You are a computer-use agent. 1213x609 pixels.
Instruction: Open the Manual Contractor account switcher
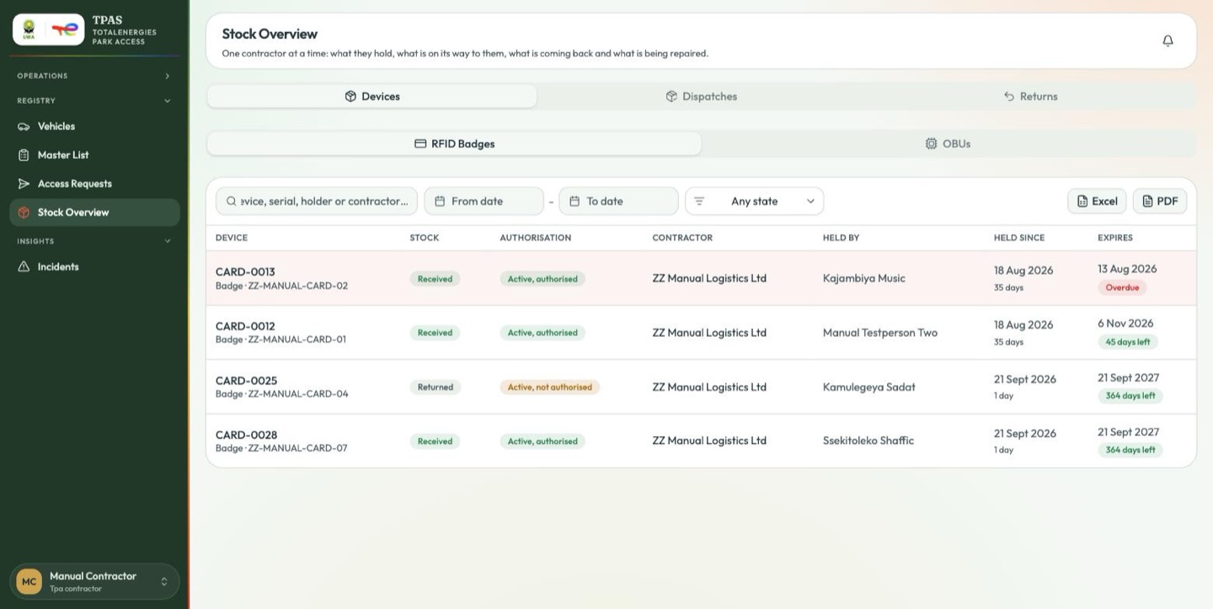tap(94, 582)
